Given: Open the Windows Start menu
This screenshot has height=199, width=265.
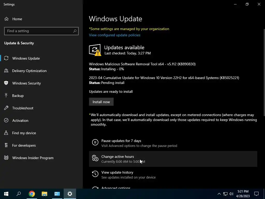Looking at the screenshot, I should click(6, 194).
